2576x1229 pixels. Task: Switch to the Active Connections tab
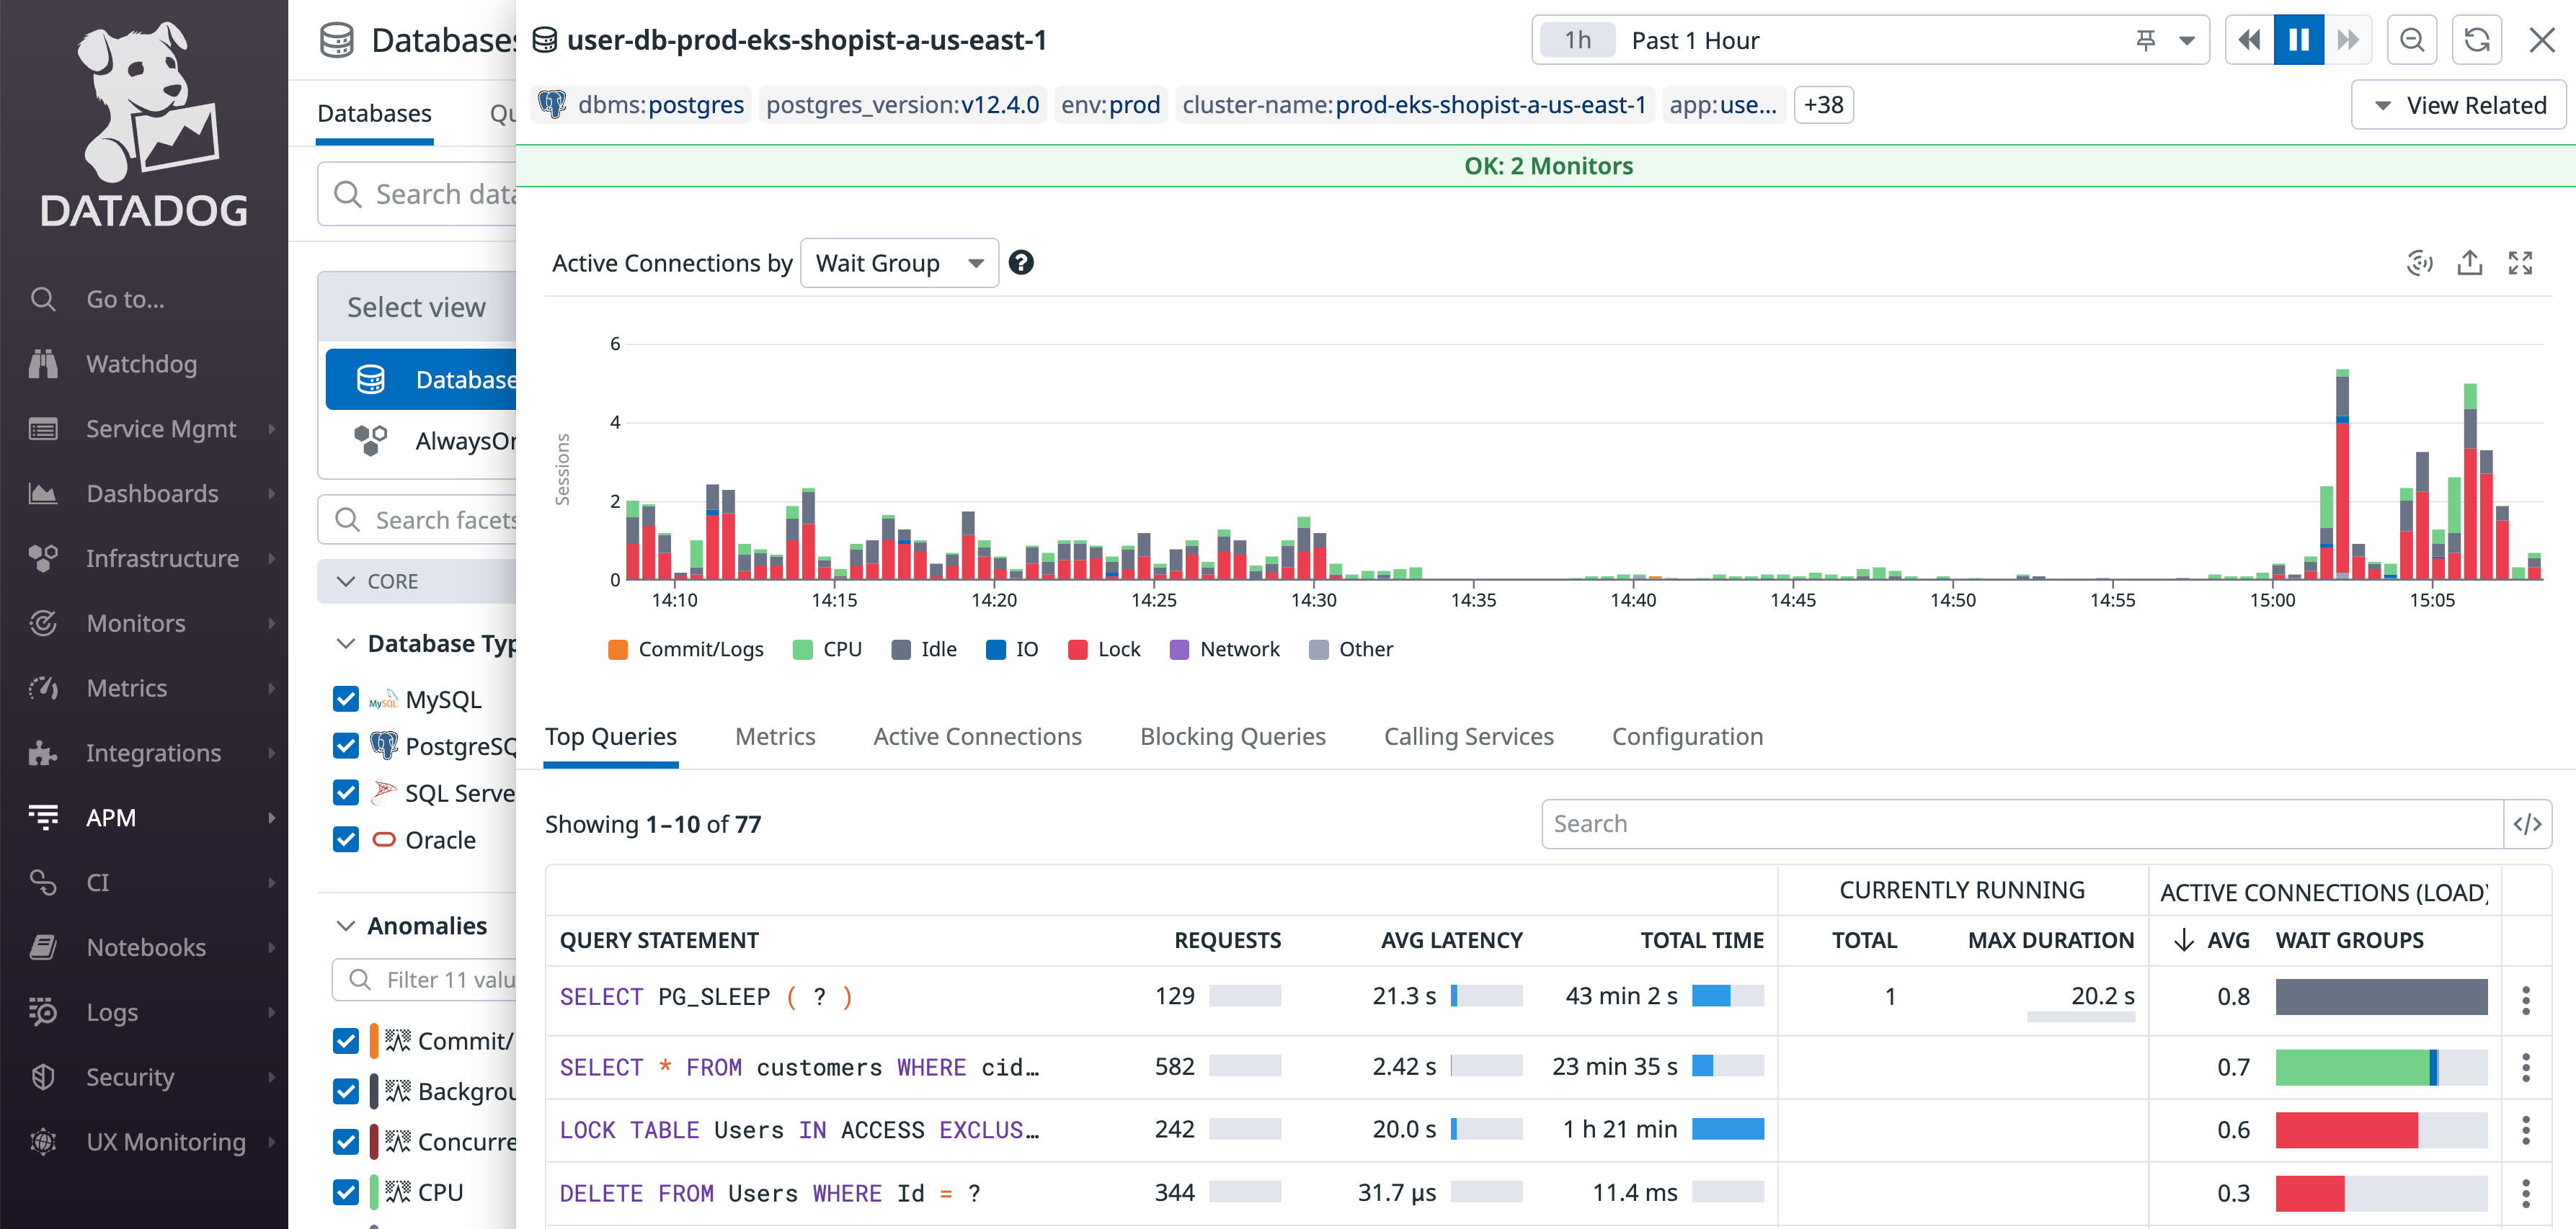tap(977, 736)
